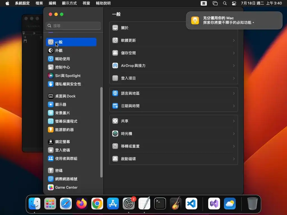Open 語言與地區 row

[173, 94]
